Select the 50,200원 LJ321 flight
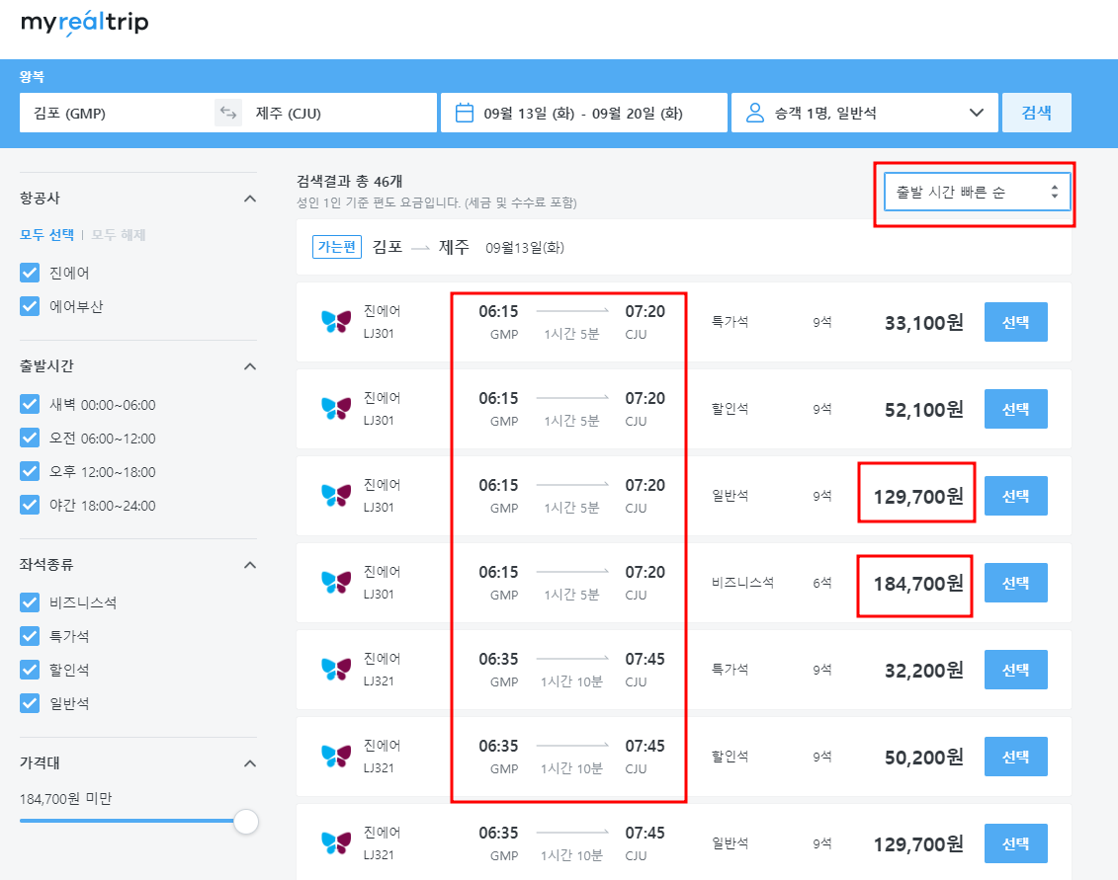1118x880 pixels. coord(1015,757)
